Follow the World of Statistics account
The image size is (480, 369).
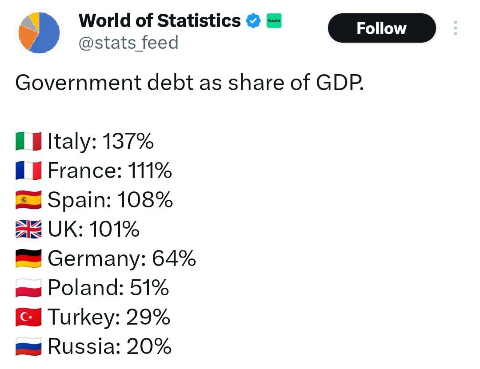pos(382,28)
